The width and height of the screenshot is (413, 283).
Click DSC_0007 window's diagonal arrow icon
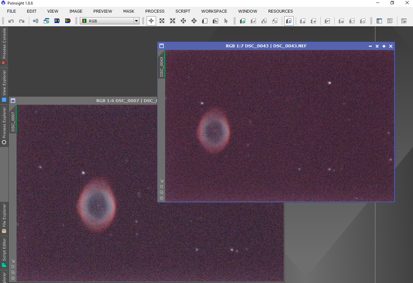tap(13, 261)
